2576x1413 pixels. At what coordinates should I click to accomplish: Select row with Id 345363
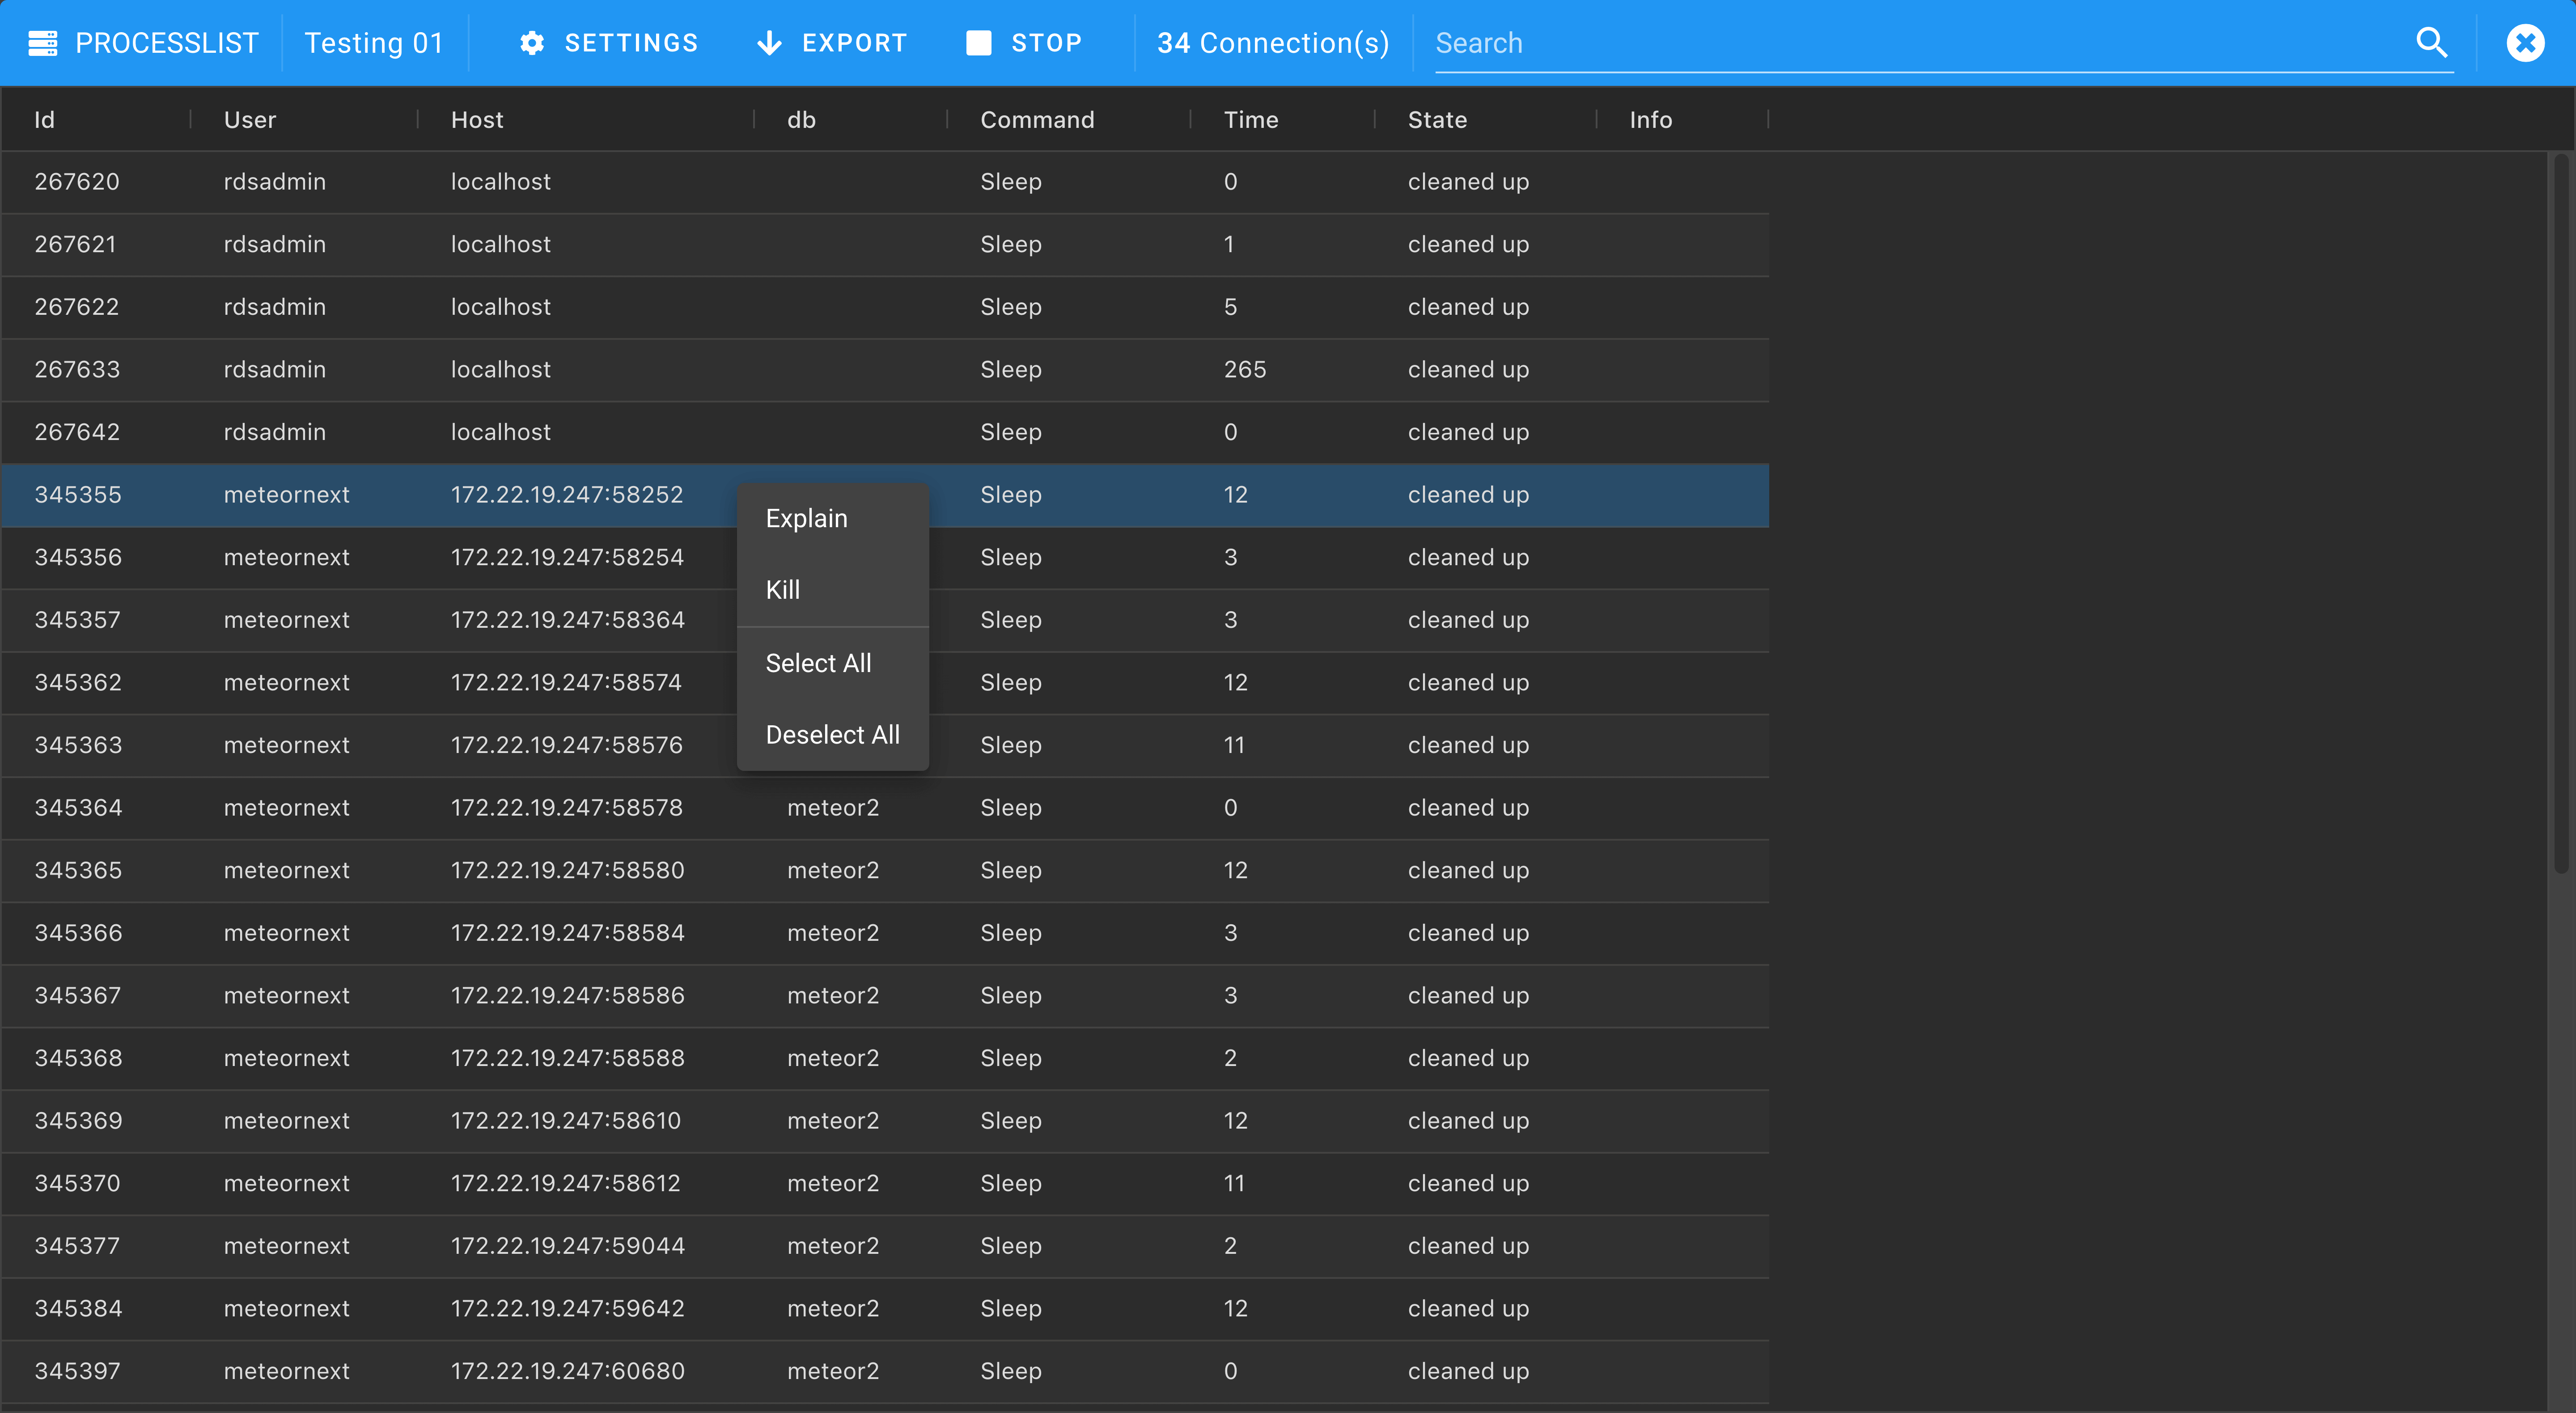tap(885, 746)
